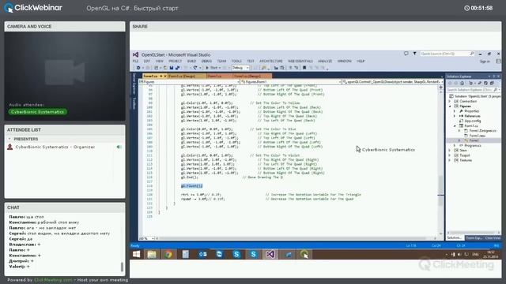Screen dimensions: 506x284
Task: Click the notifications filter flag icon
Action: tap(414, 54)
